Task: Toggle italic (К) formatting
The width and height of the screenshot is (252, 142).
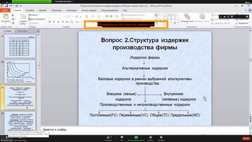Action: pyautogui.click(x=54, y=22)
